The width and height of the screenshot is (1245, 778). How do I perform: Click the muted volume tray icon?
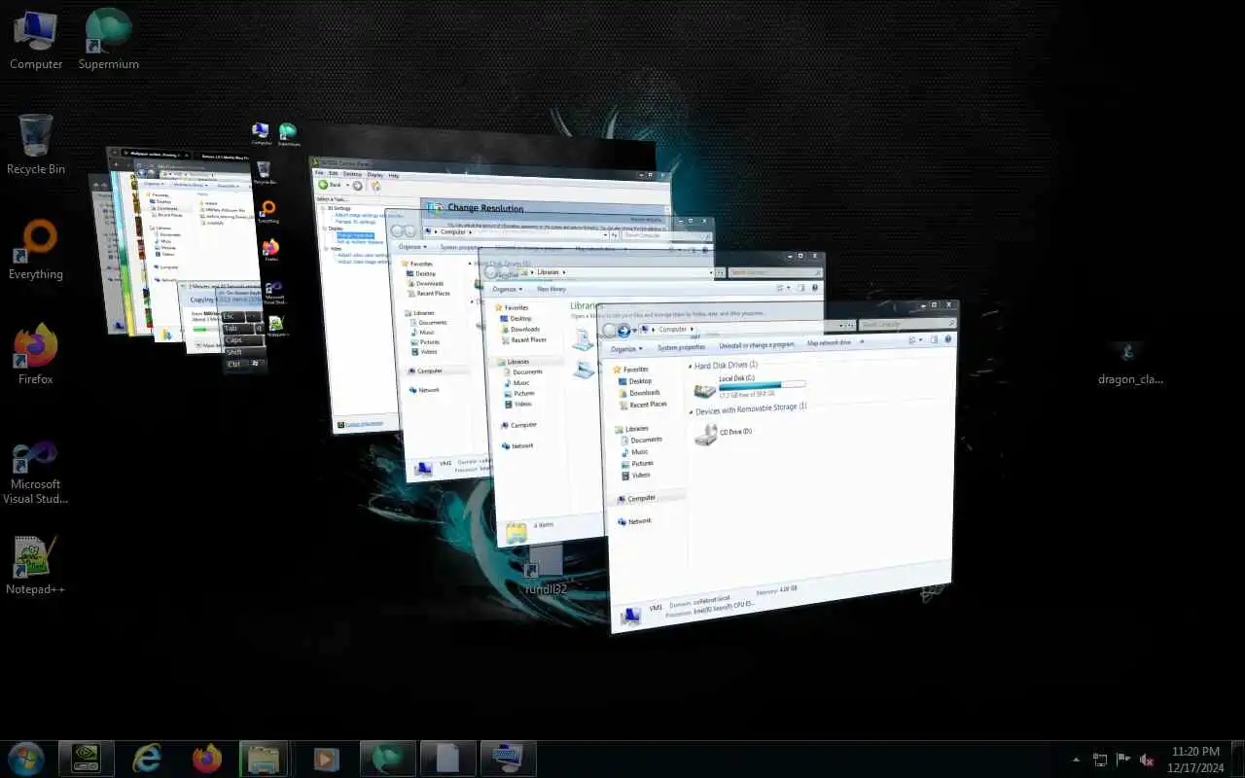(1147, 760)
